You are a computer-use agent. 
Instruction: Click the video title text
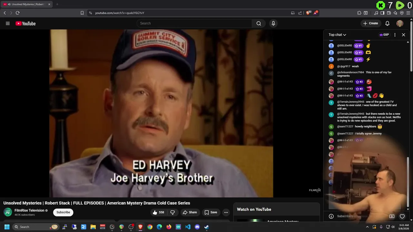[97, 203]
